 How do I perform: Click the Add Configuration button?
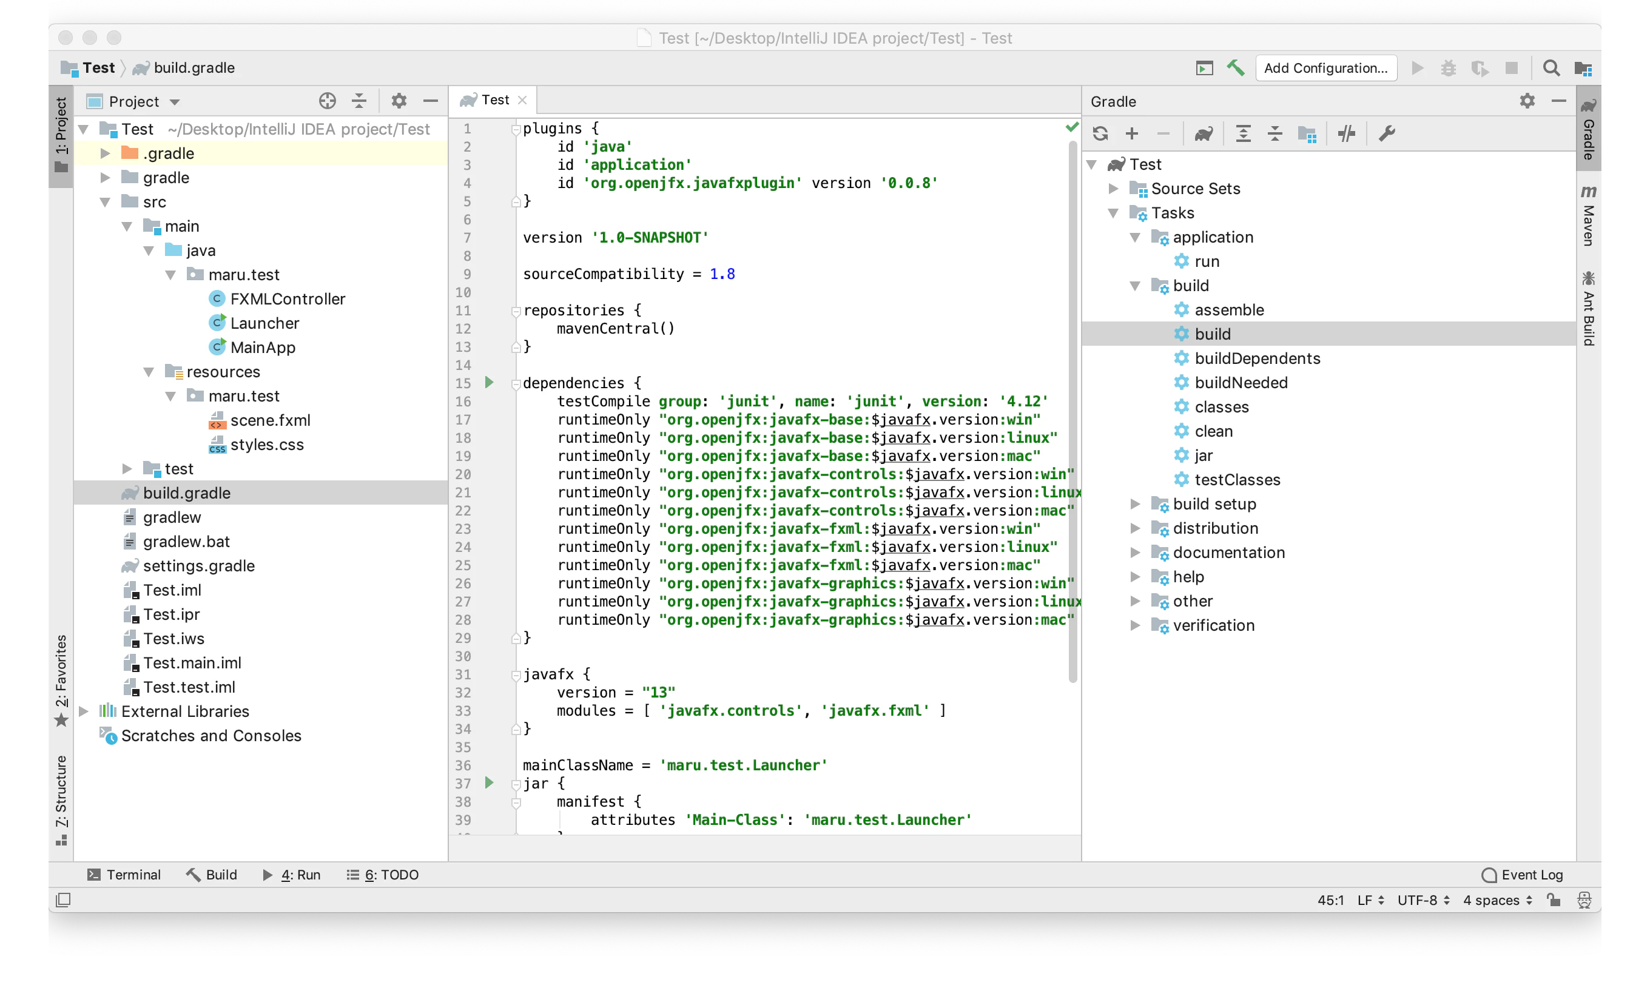coord(1325,68)
